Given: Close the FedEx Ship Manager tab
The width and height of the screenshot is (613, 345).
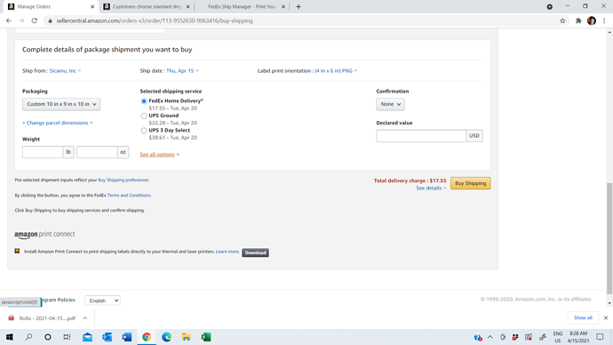Looking at the screenshot, I should (283, 6).
